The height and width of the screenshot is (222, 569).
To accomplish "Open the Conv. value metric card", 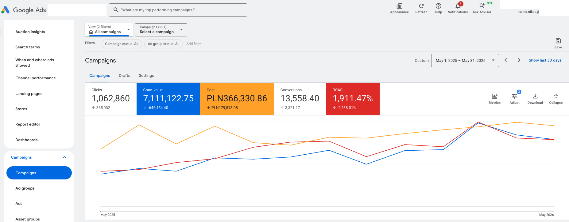I will [168, 99].
